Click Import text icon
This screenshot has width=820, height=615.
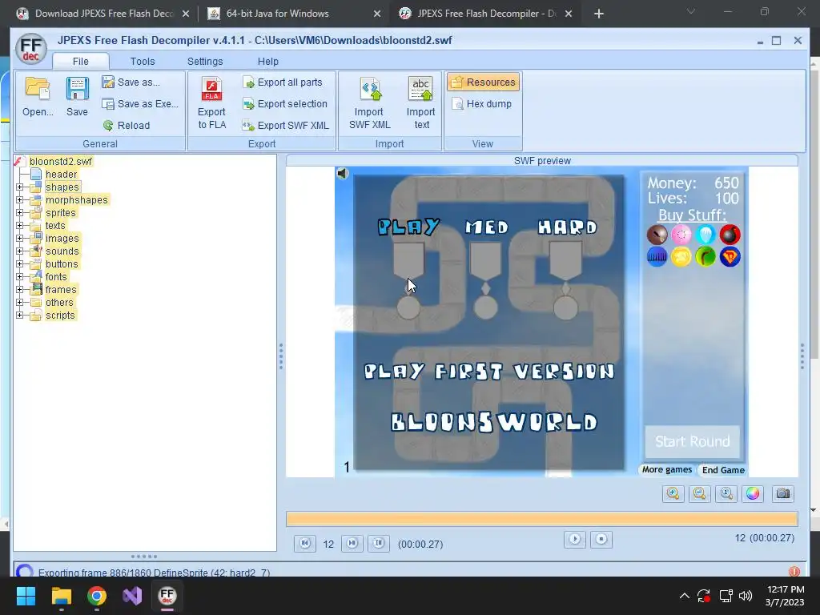pos(421,89)
